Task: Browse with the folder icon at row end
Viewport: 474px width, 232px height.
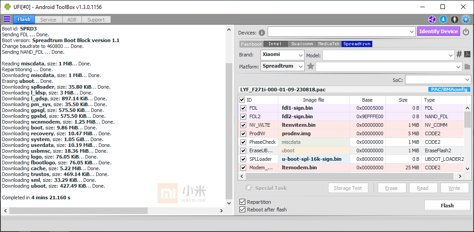Action: [467, 67]
